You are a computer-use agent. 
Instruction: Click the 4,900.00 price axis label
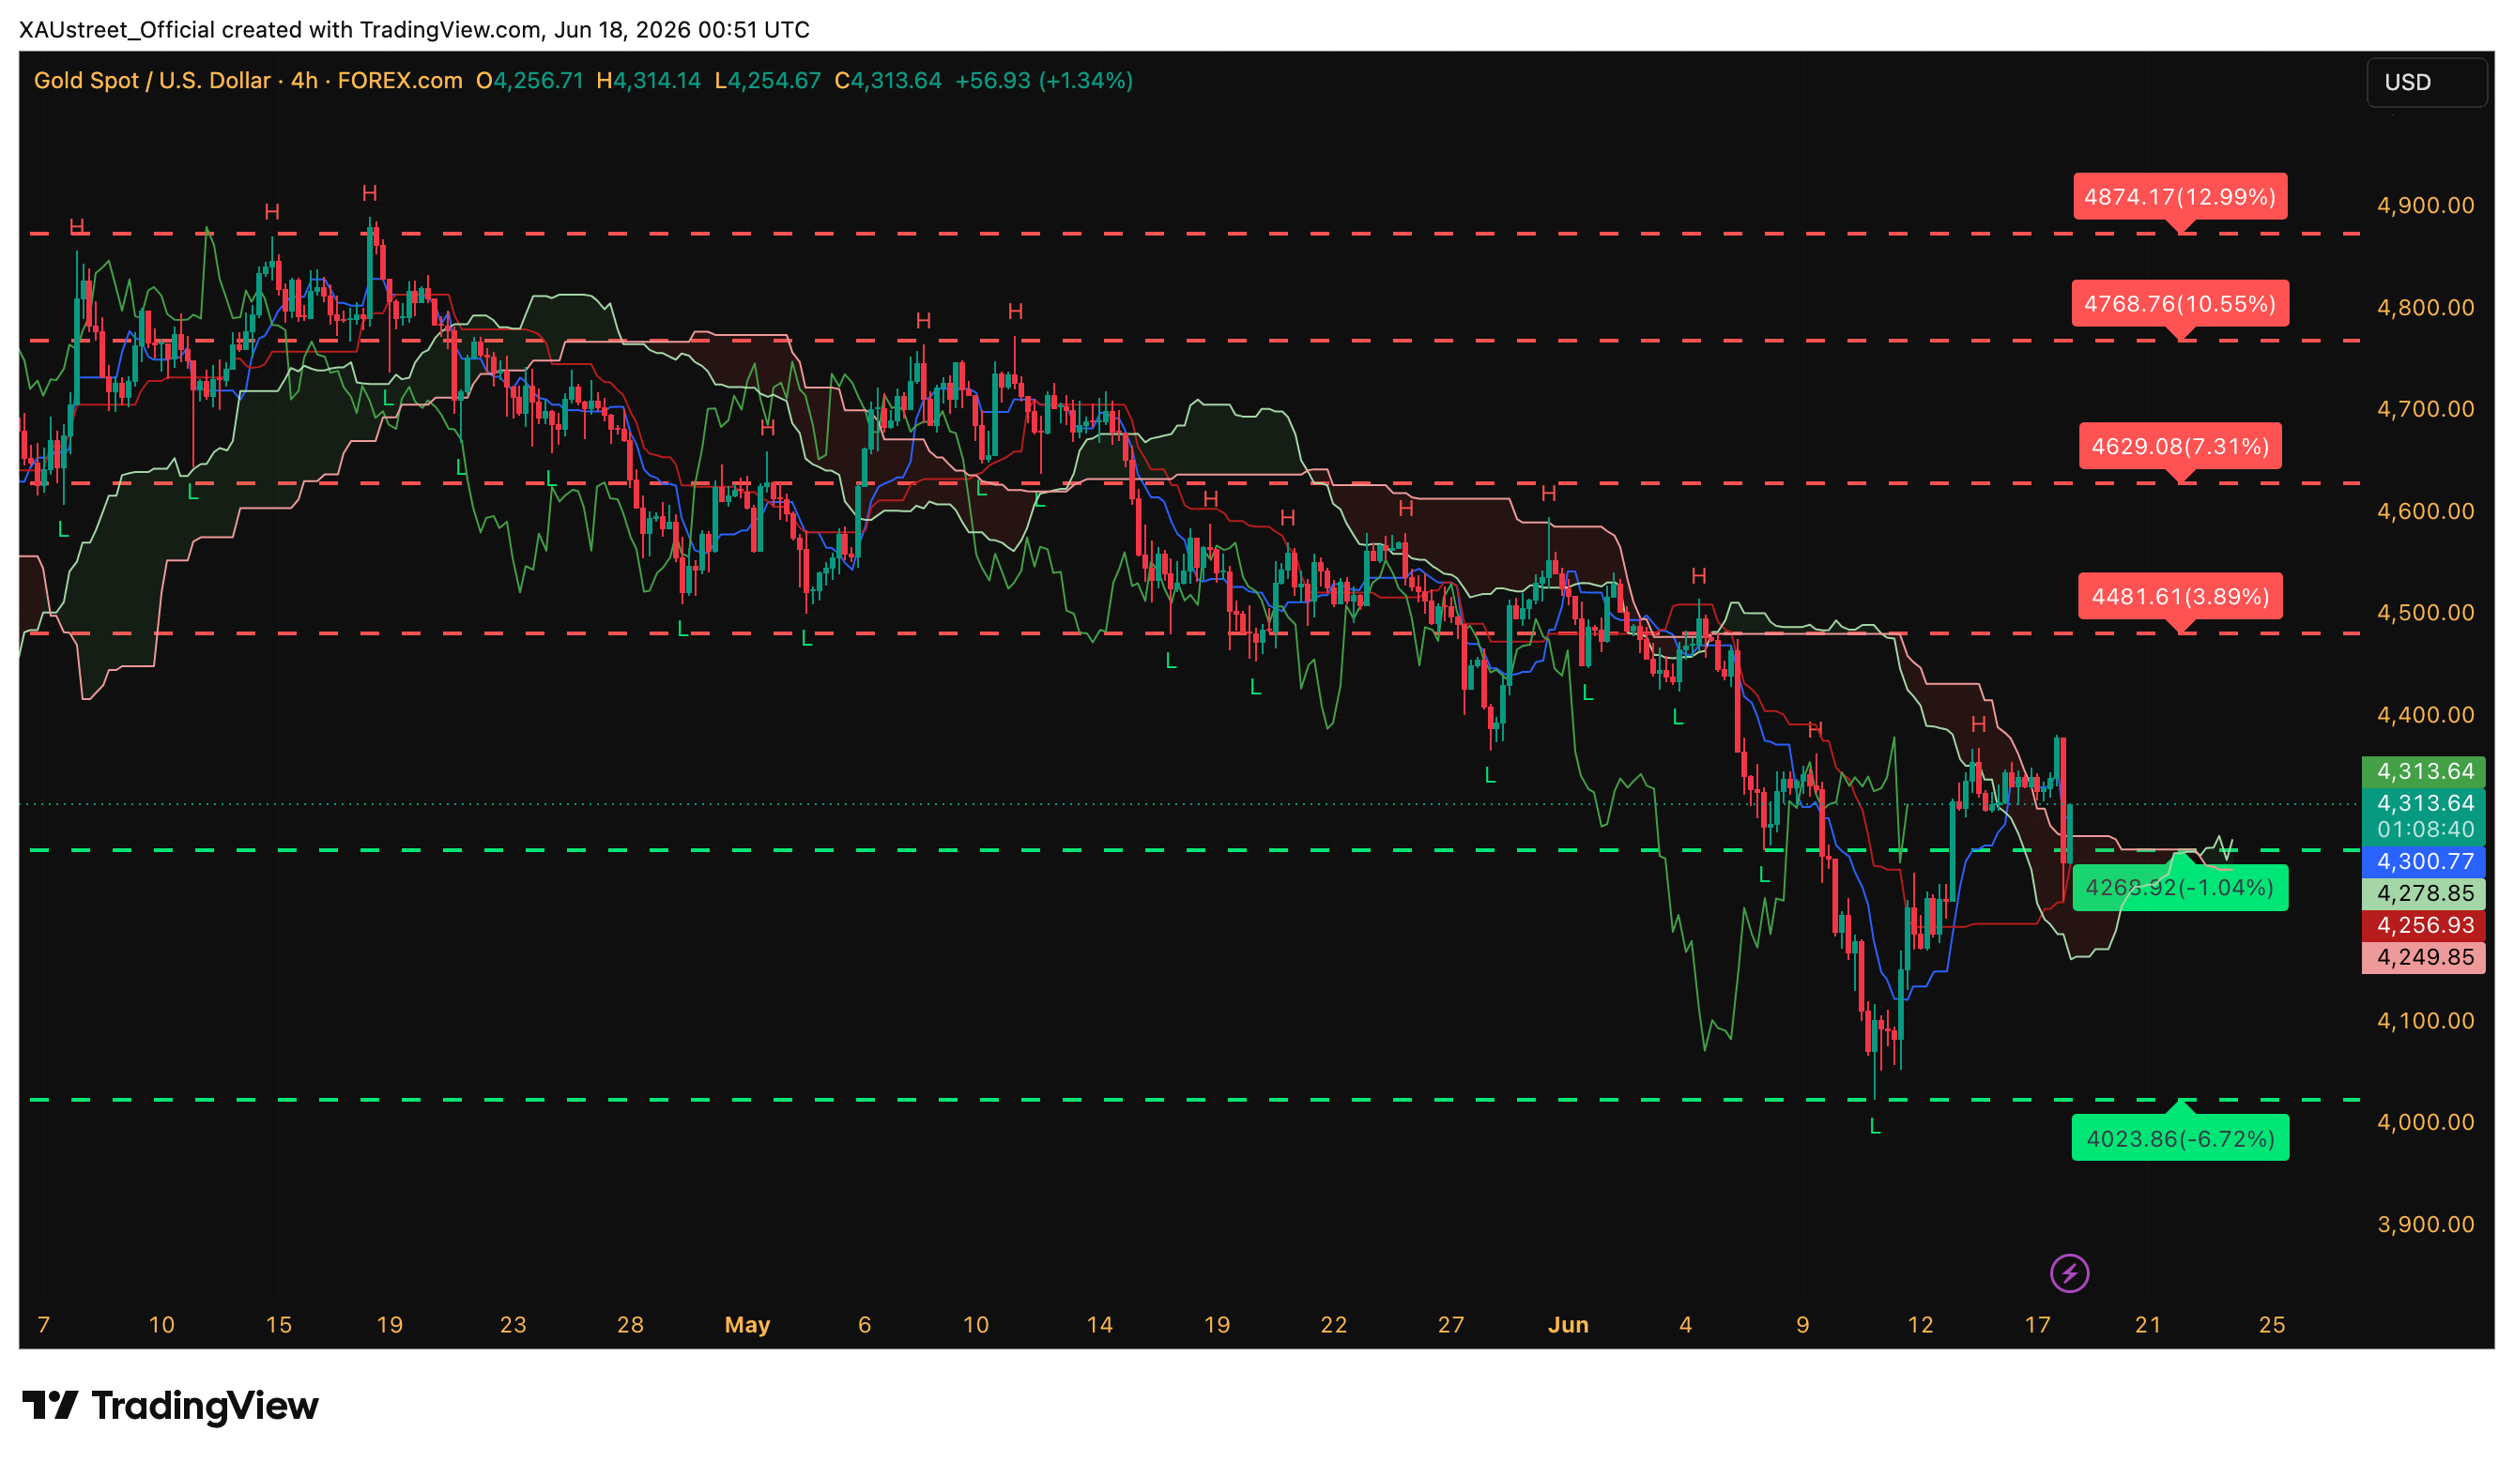pyautogui.click(x=2425, y=206)
